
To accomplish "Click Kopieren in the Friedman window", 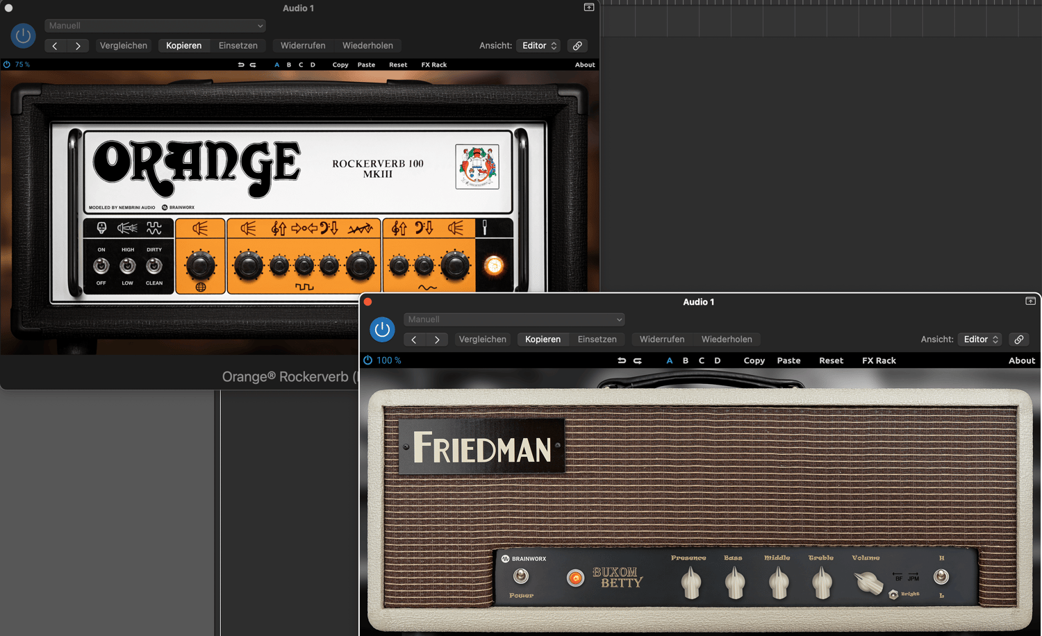I will click(543, 340).
